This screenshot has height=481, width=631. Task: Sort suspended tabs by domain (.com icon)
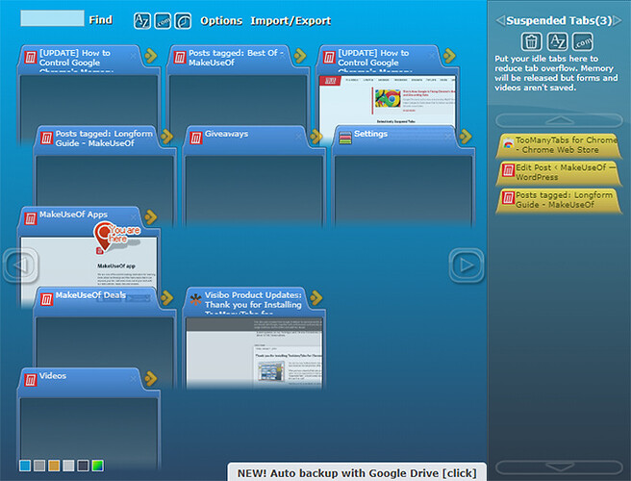[x=583, y=41]
